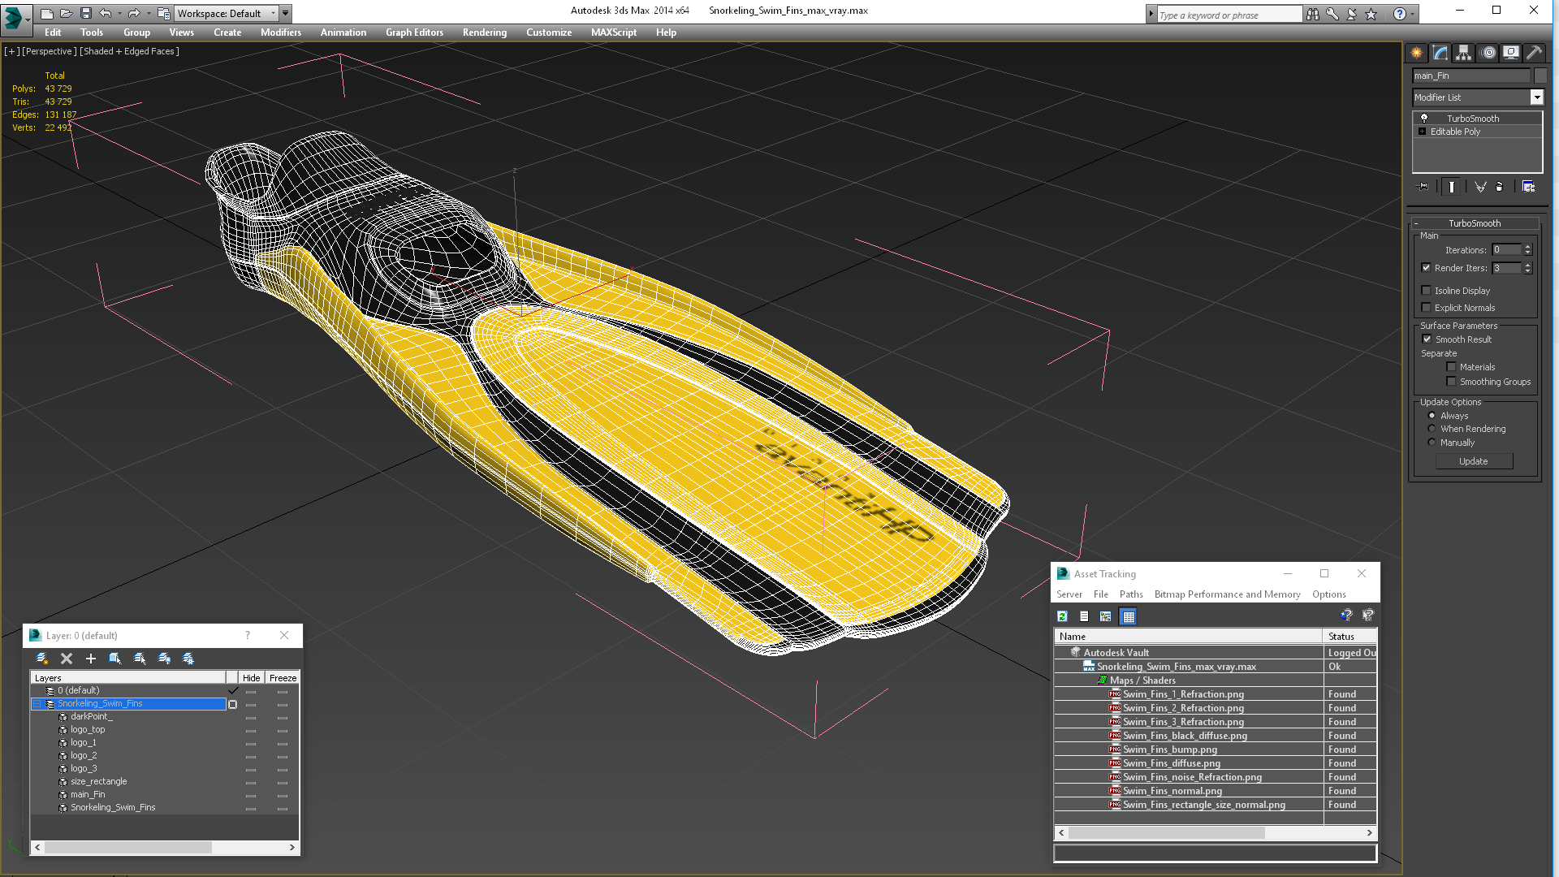The height and width of the screenshot is (877, 1559).
Task: Switch to the Utilities hammer tab
Action: pos(1534,53)
